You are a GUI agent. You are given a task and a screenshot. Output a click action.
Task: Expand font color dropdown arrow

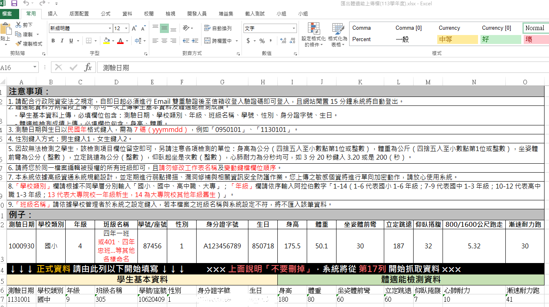coord(127,41)
